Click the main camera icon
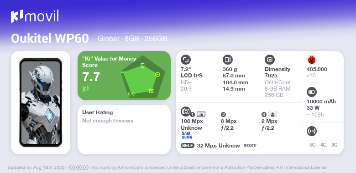Screen dimensions: 356x173 pos(186,111)
